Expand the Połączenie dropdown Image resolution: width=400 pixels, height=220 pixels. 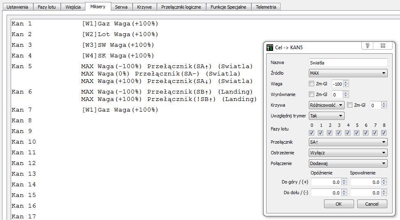coord(348,163)
